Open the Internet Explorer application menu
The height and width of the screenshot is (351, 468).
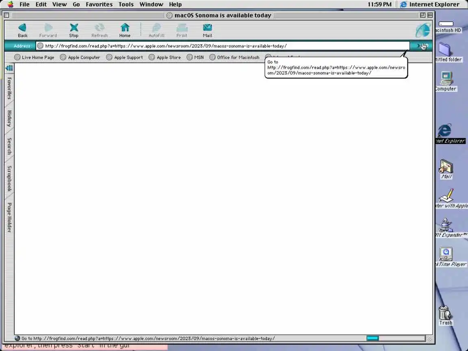pyautogui.click(x=430, y=4)
